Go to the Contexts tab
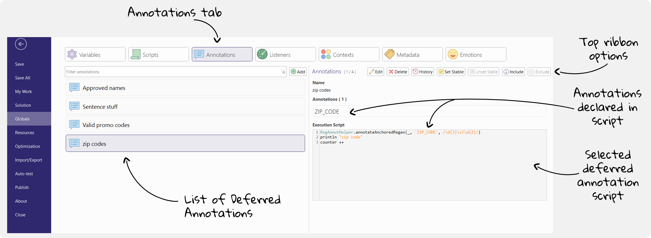 pyautogui.click(x=349, y=54)
